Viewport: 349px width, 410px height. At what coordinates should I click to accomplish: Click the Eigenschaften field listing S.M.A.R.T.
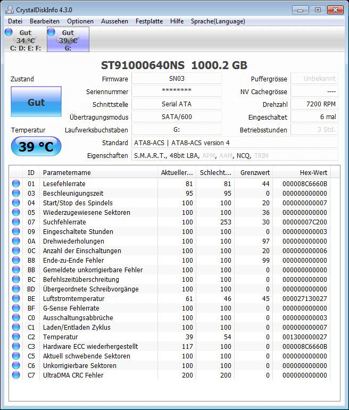235,156
